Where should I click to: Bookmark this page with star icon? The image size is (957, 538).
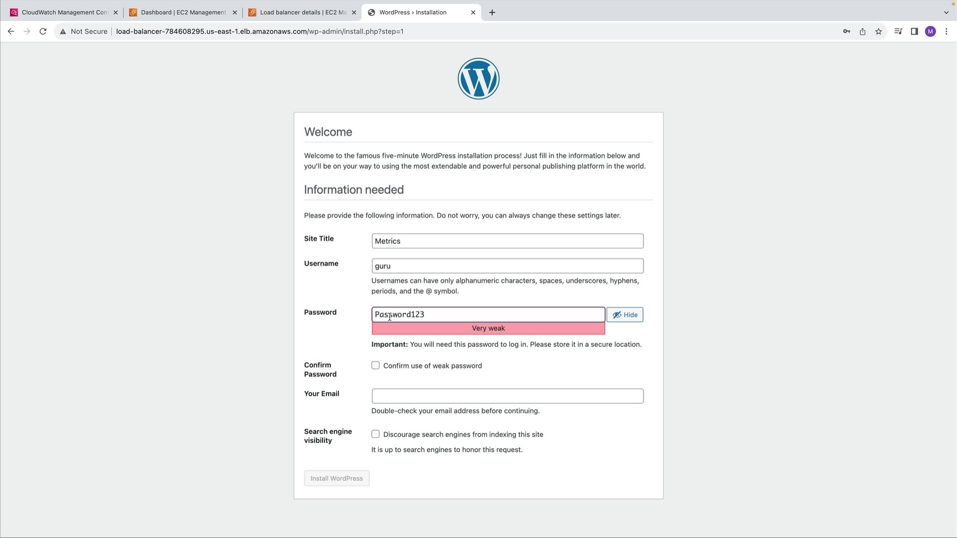pos(878,31)
